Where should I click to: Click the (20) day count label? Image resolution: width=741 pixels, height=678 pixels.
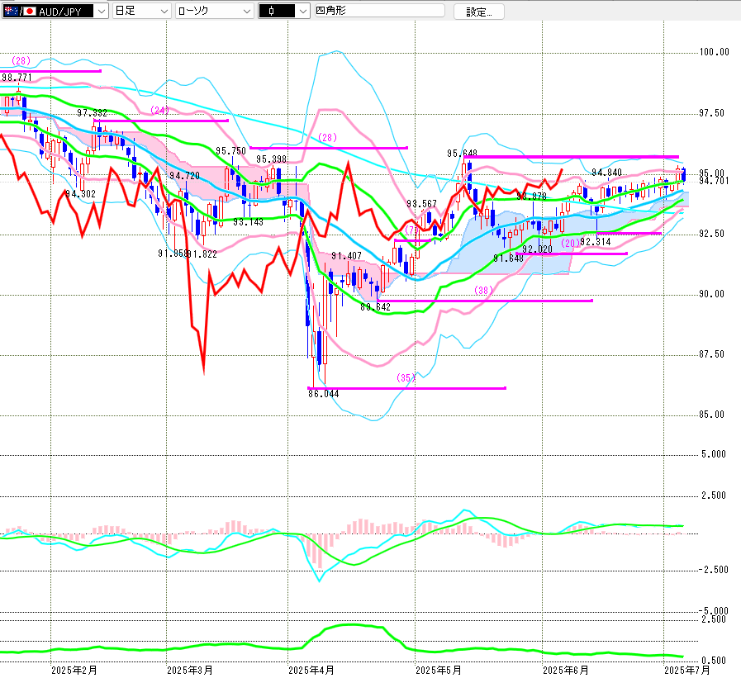pyautogui.click(x=570, y=244)
